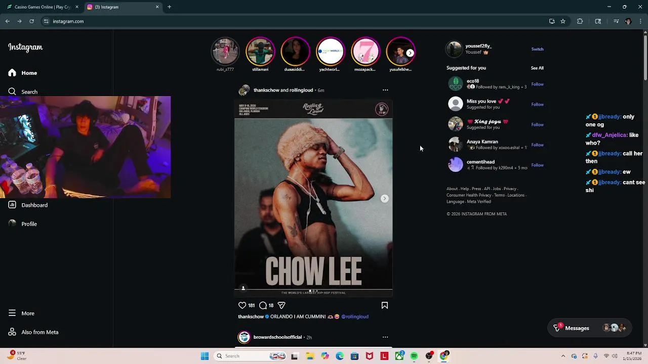The height and width of the screenshot is (364, 648).
Task: View yachtworld's story
Action: click(x=330, y=51)
